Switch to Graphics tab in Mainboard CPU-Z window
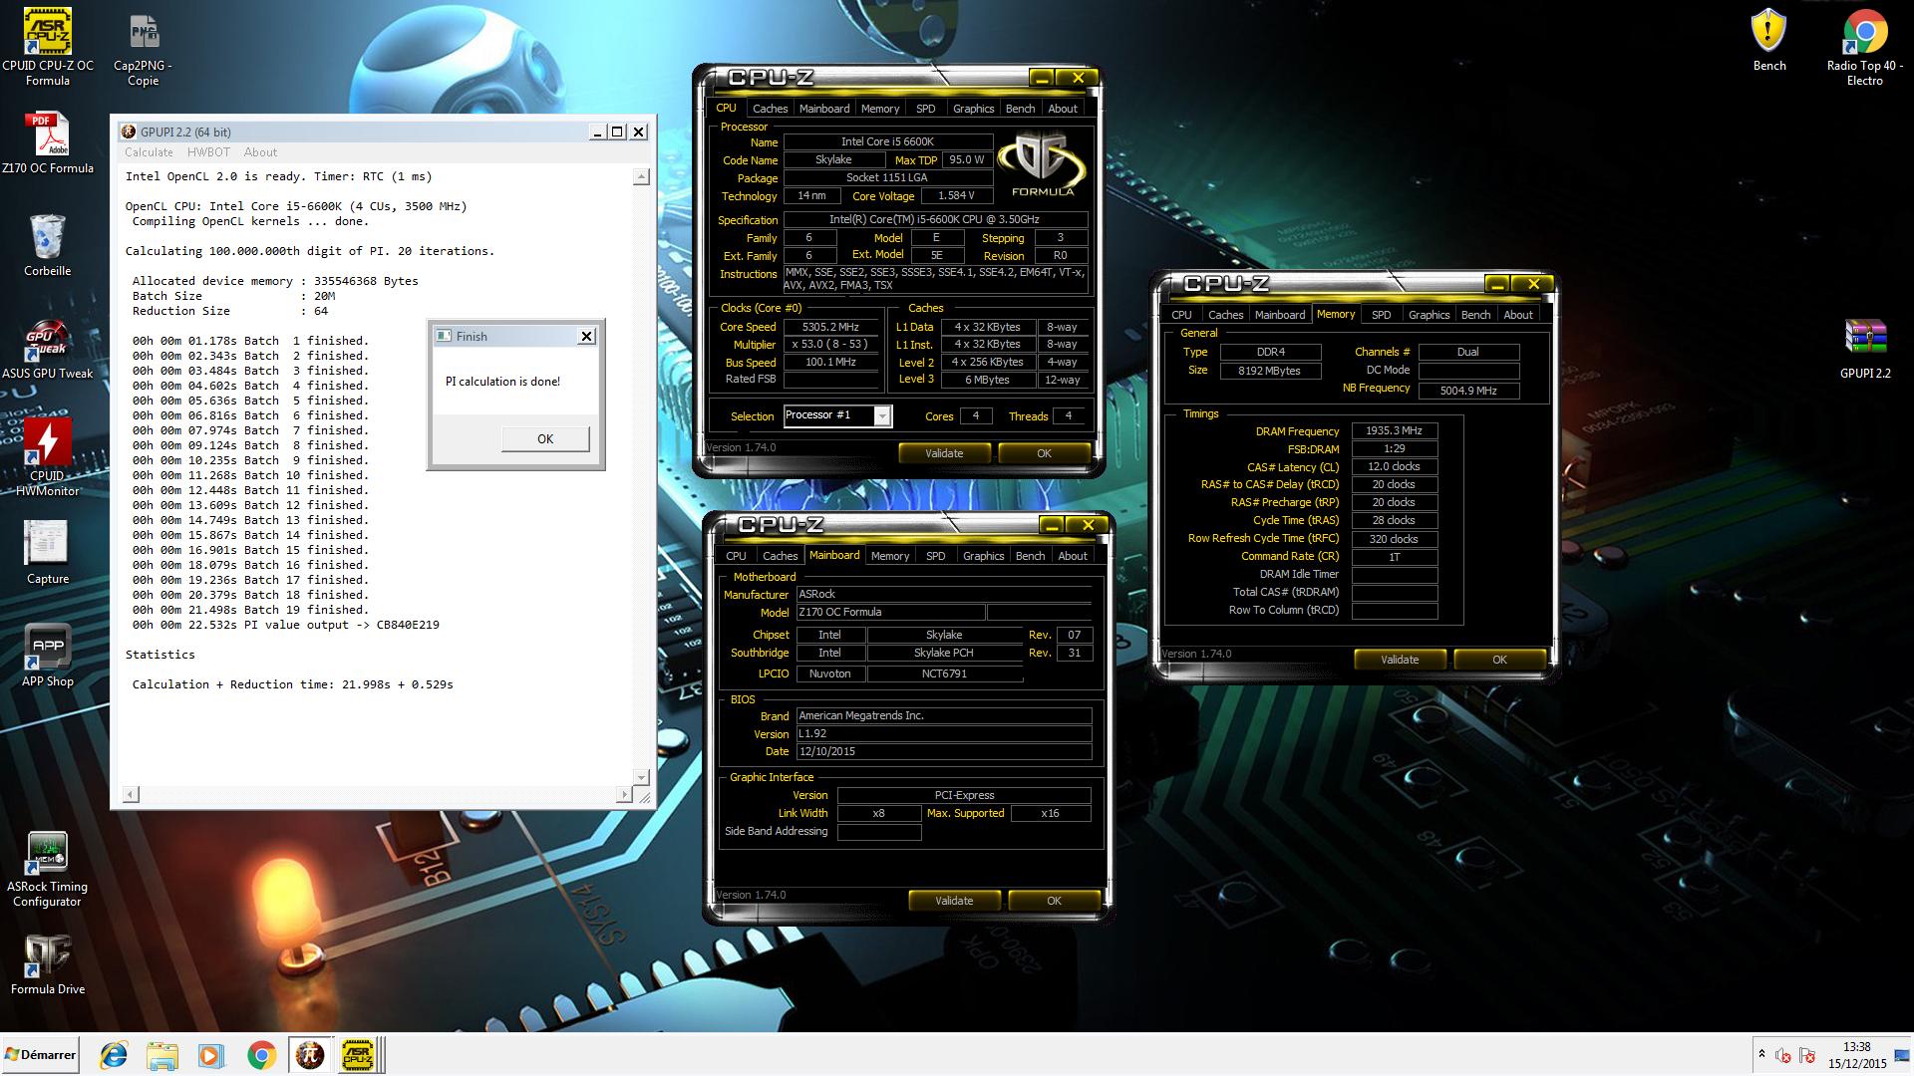1914x1076 pixels. point(983,556)
